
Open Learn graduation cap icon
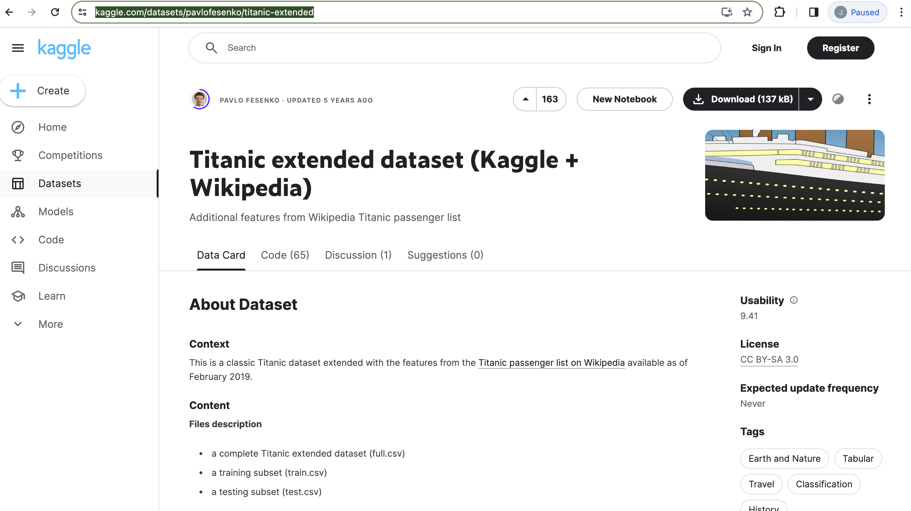point(18,296)
